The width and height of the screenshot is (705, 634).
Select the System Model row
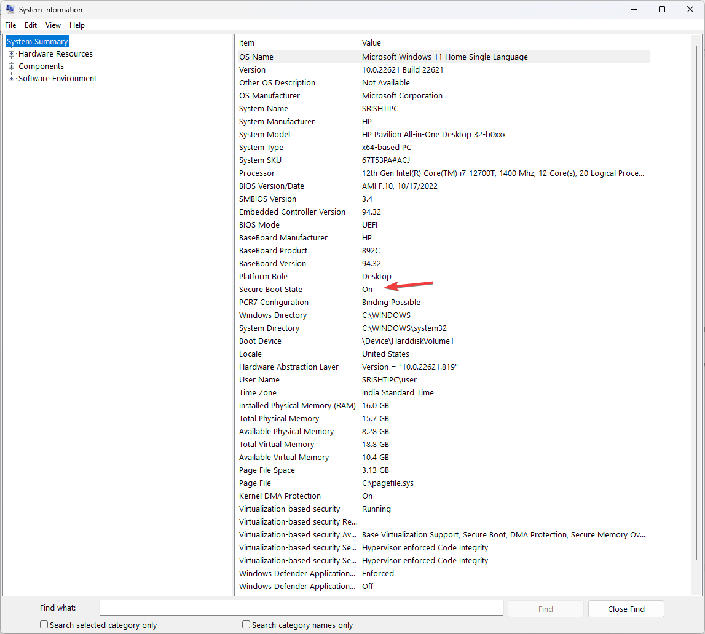444,135
